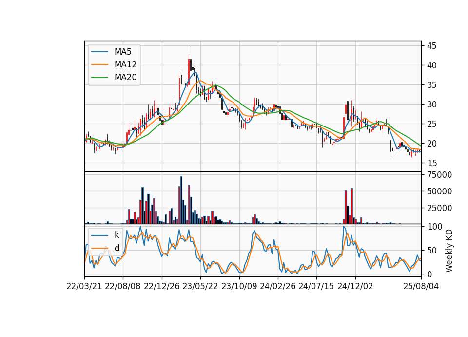468x337 pixels.
Task: Click the 50000 volume axis label
Action: point(439,191)
